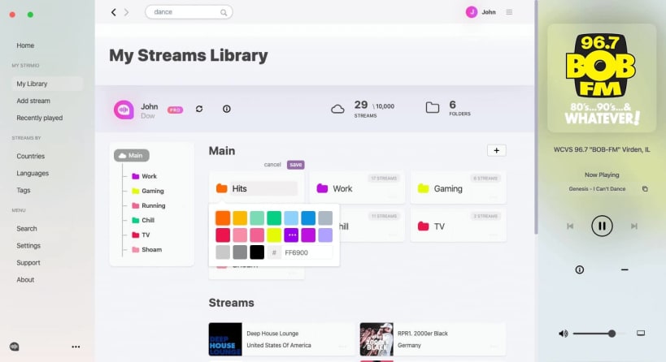Pick the lavender swatch
This screenshot has height=362, width=666.
[325, 235]
